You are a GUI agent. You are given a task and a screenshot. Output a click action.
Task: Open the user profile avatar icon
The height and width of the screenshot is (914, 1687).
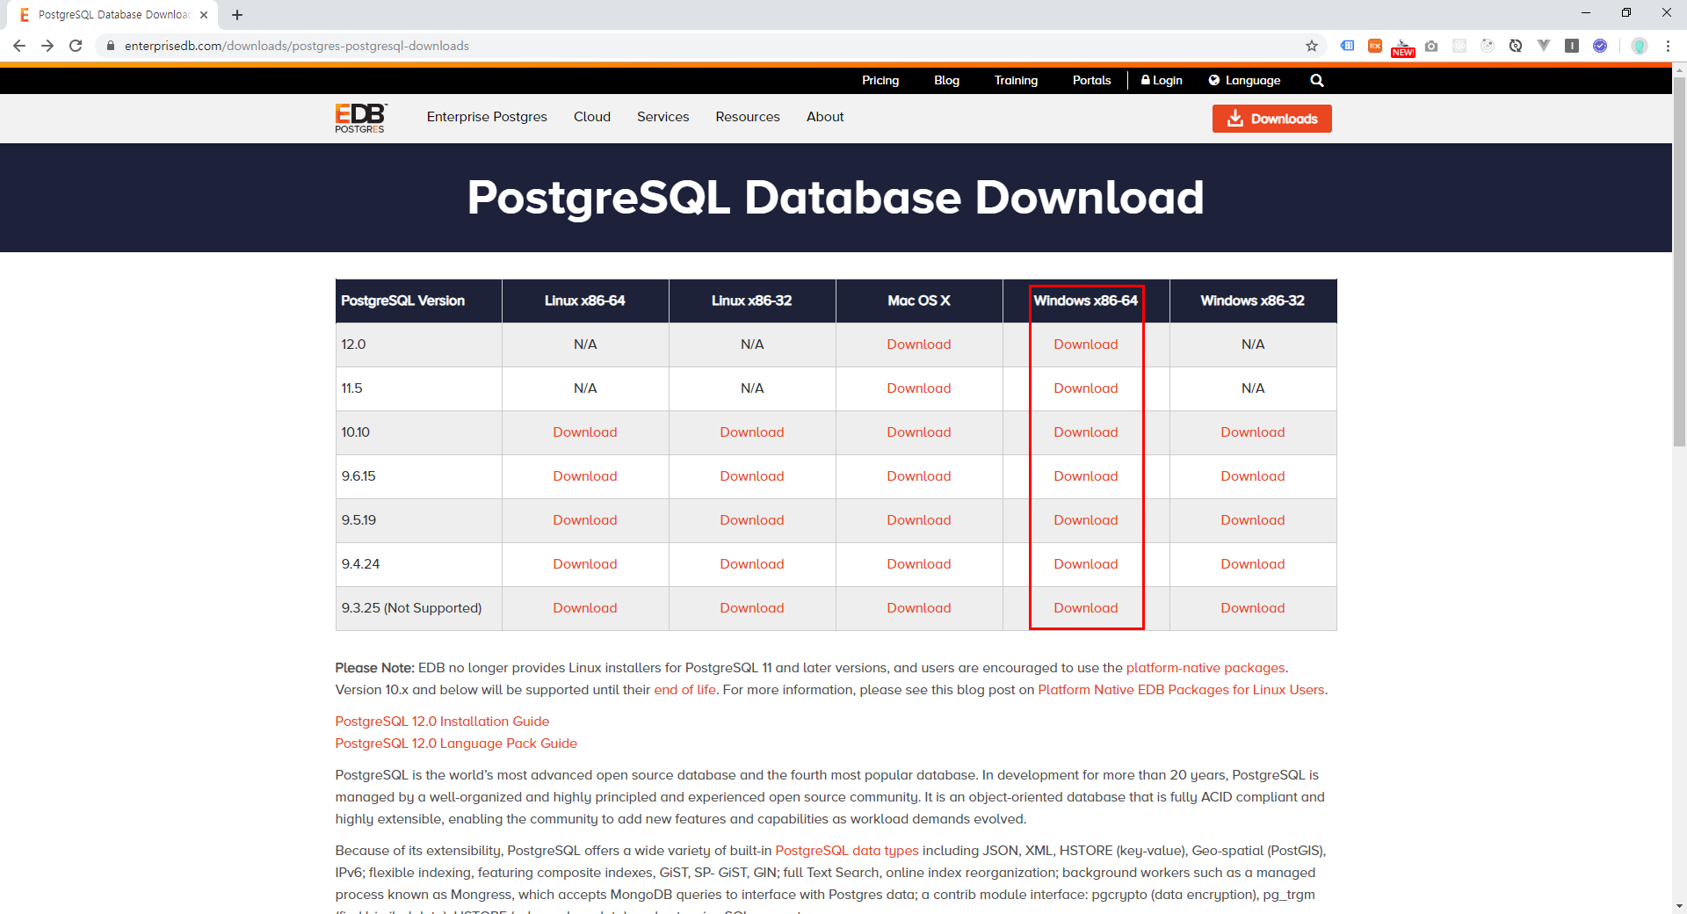[1640, 46]
